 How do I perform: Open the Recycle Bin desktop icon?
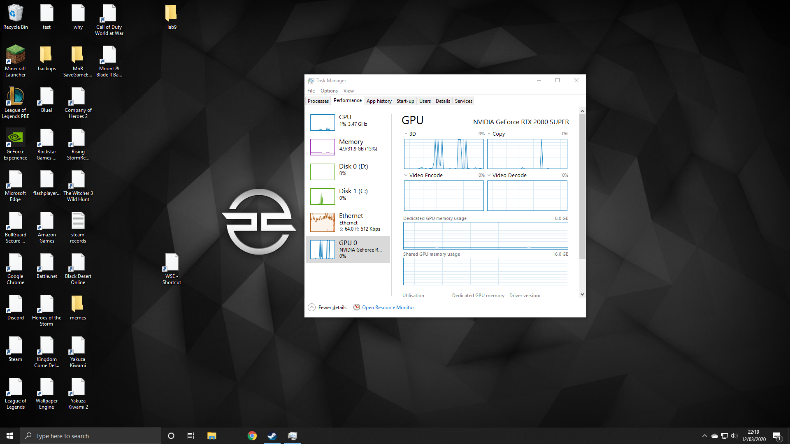tap(15, 17)
